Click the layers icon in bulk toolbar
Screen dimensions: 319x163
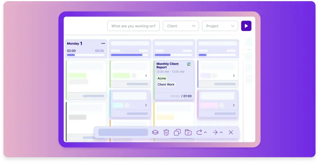pos(155,132)
